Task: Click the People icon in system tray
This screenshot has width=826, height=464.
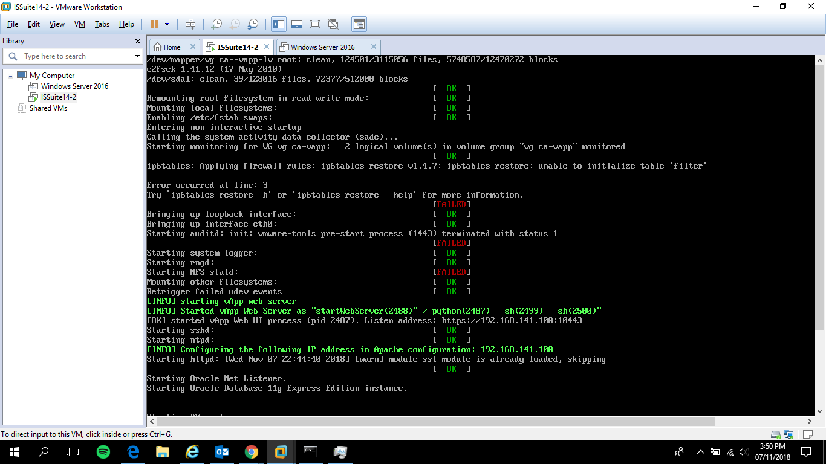Action: (679, 452)
